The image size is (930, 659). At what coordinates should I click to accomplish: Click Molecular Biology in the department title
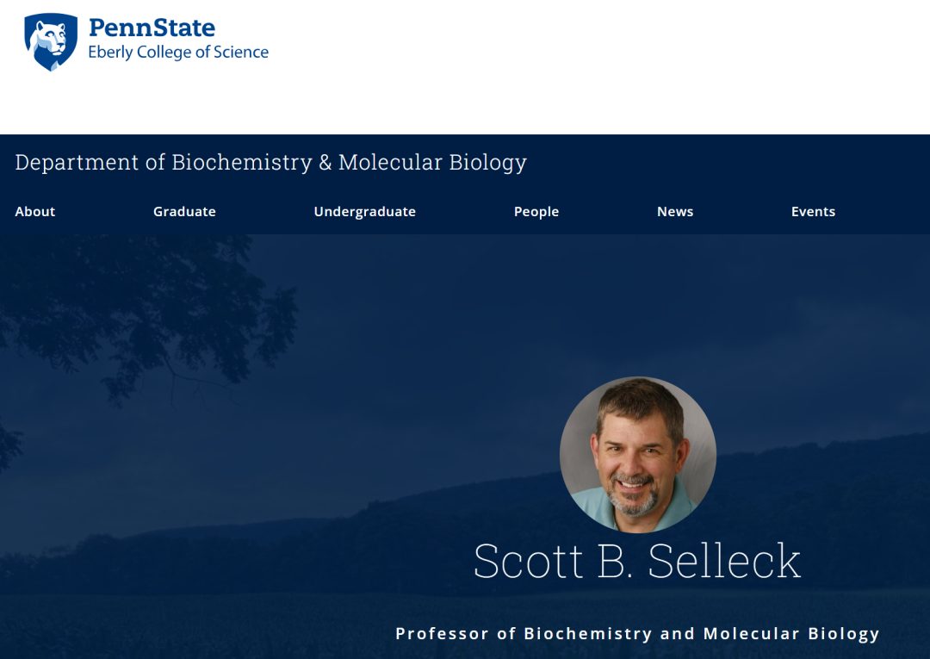[x=432, y=162]
